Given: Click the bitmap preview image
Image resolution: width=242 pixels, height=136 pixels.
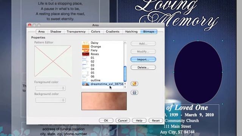Looking at the screenshot, I should click(x=104, y=101).
